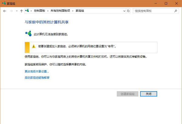Click the Back navigation arrow
The image size is (182, 124).
pyautogui.click(x=5, y=11)
